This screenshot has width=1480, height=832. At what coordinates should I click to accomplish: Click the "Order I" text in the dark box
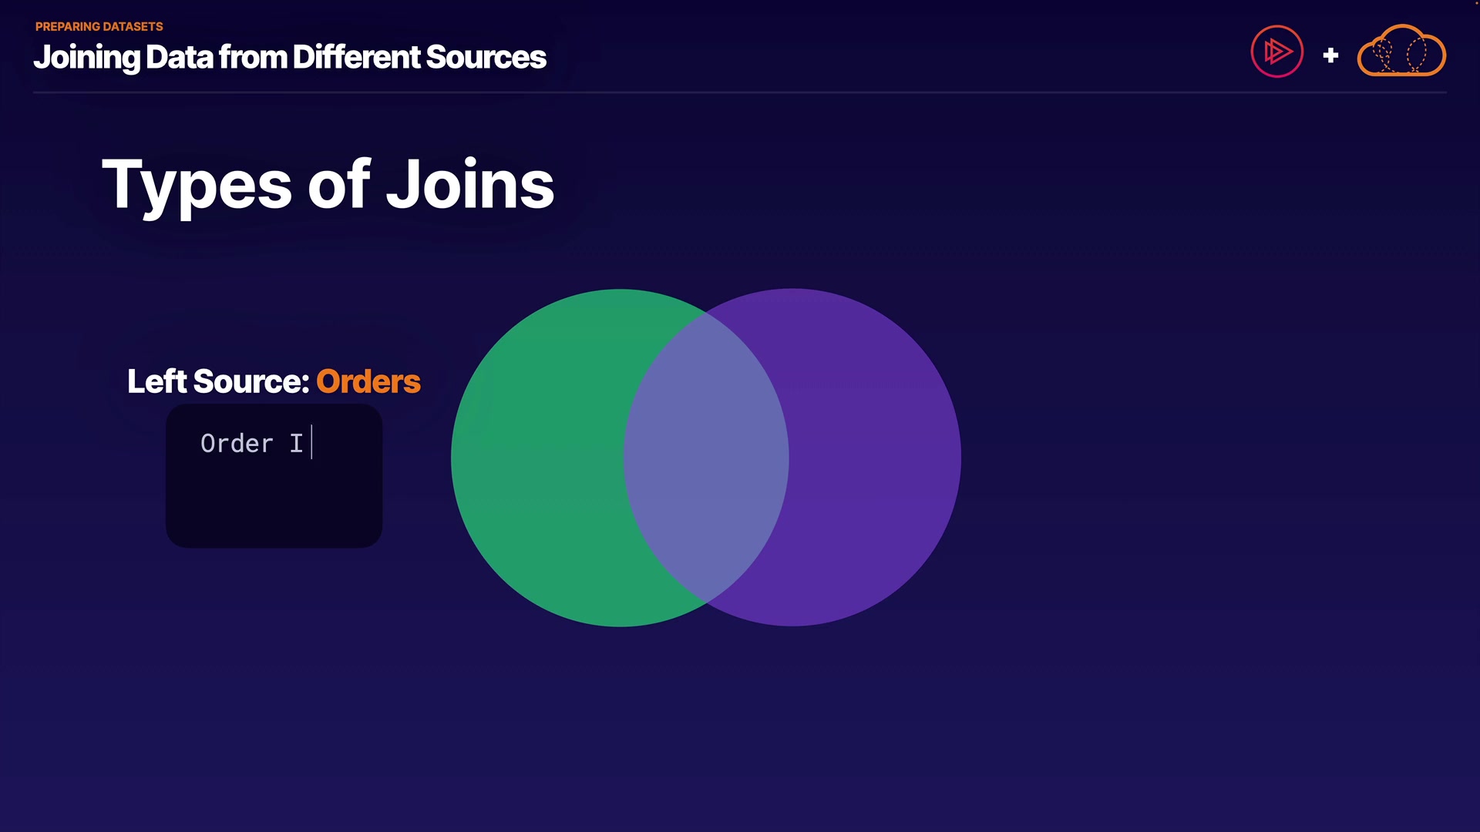coord(251,444)
